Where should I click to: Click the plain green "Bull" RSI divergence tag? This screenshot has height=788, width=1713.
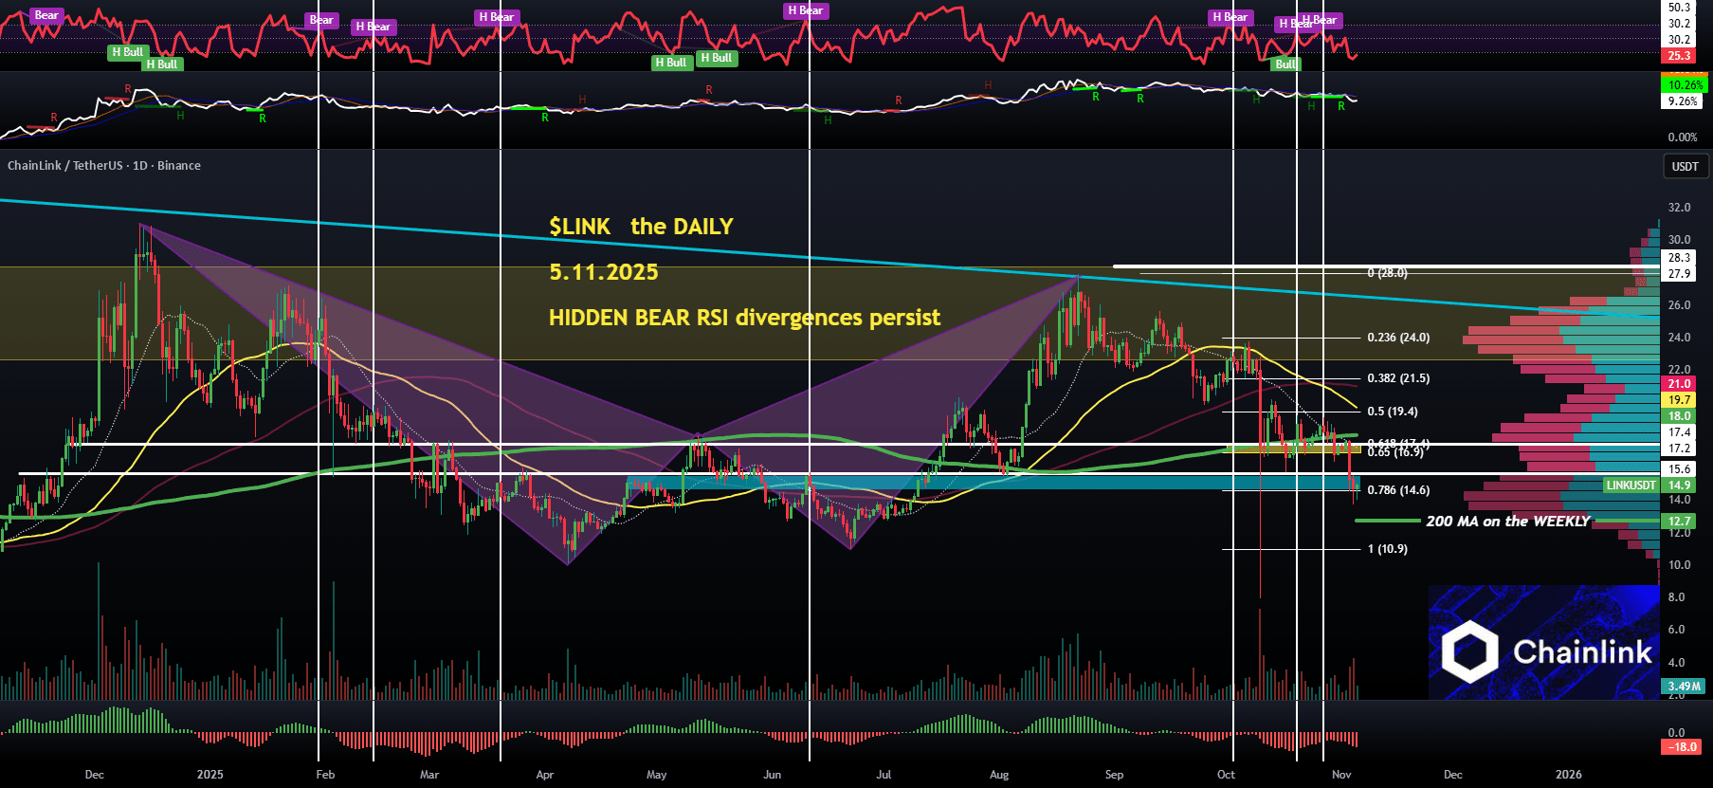pyautogui.click(x=1285, y=64)
